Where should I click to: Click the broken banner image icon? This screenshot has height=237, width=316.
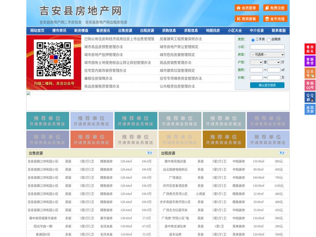point(29,93)
